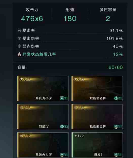This screenshot has height=158, width=133.
Task: Click the weak point icon beside 弱点伤害
Action: click(19, 46)
